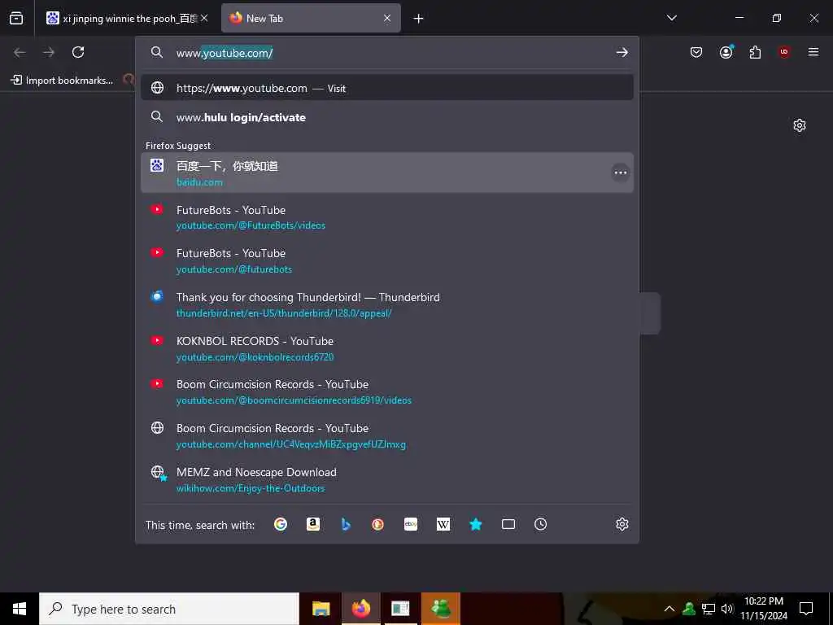Click the Firefox taskbar icon
The width and height of the screenshot is (833, 625).
click(360, 609)
